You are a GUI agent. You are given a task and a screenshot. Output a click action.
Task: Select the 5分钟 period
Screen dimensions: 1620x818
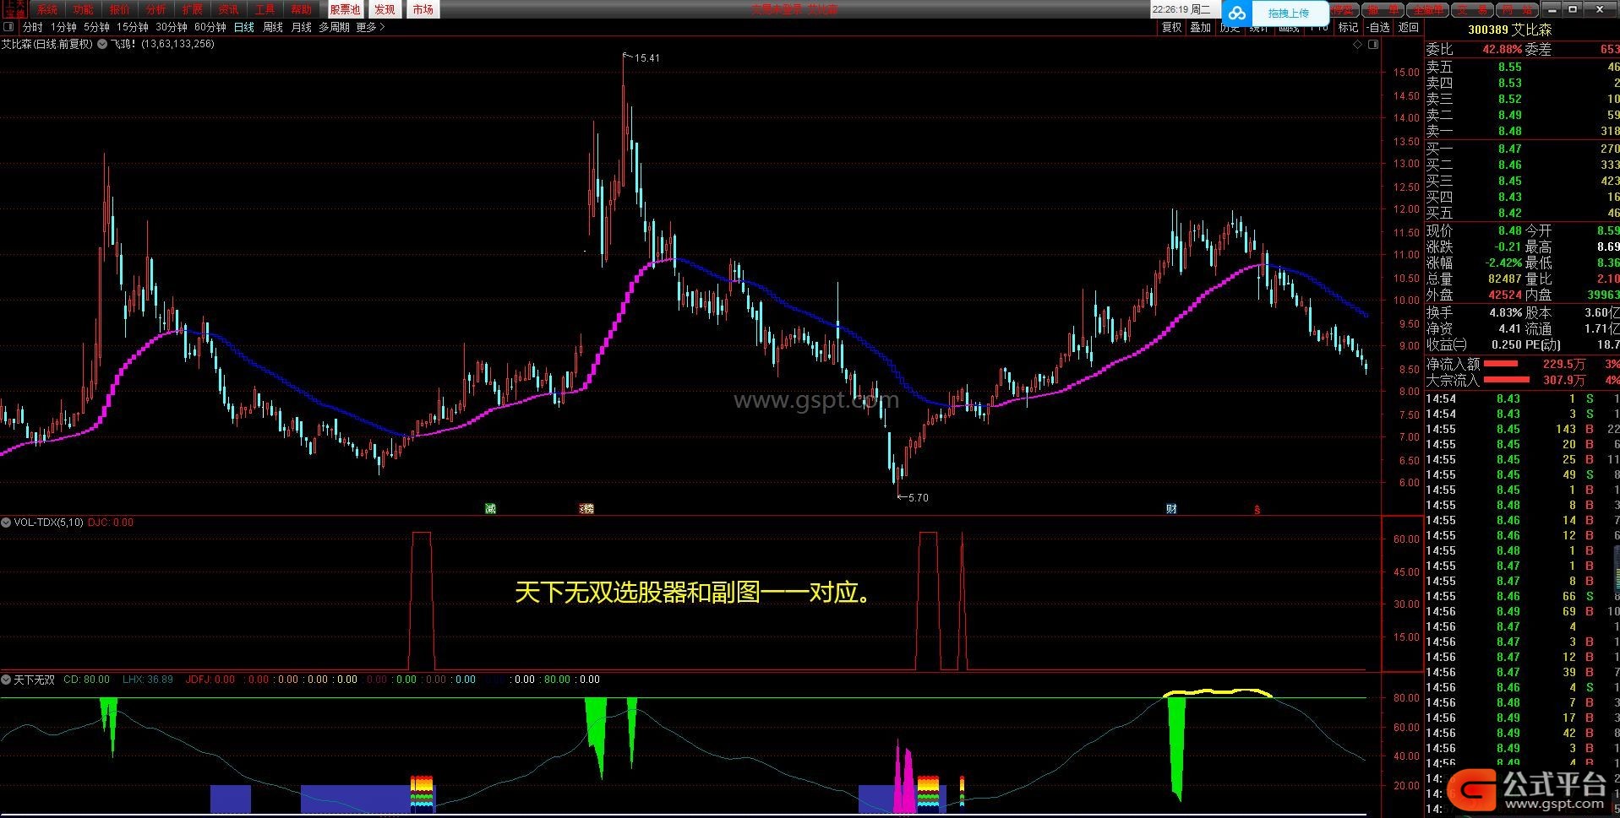click(96, 27)
